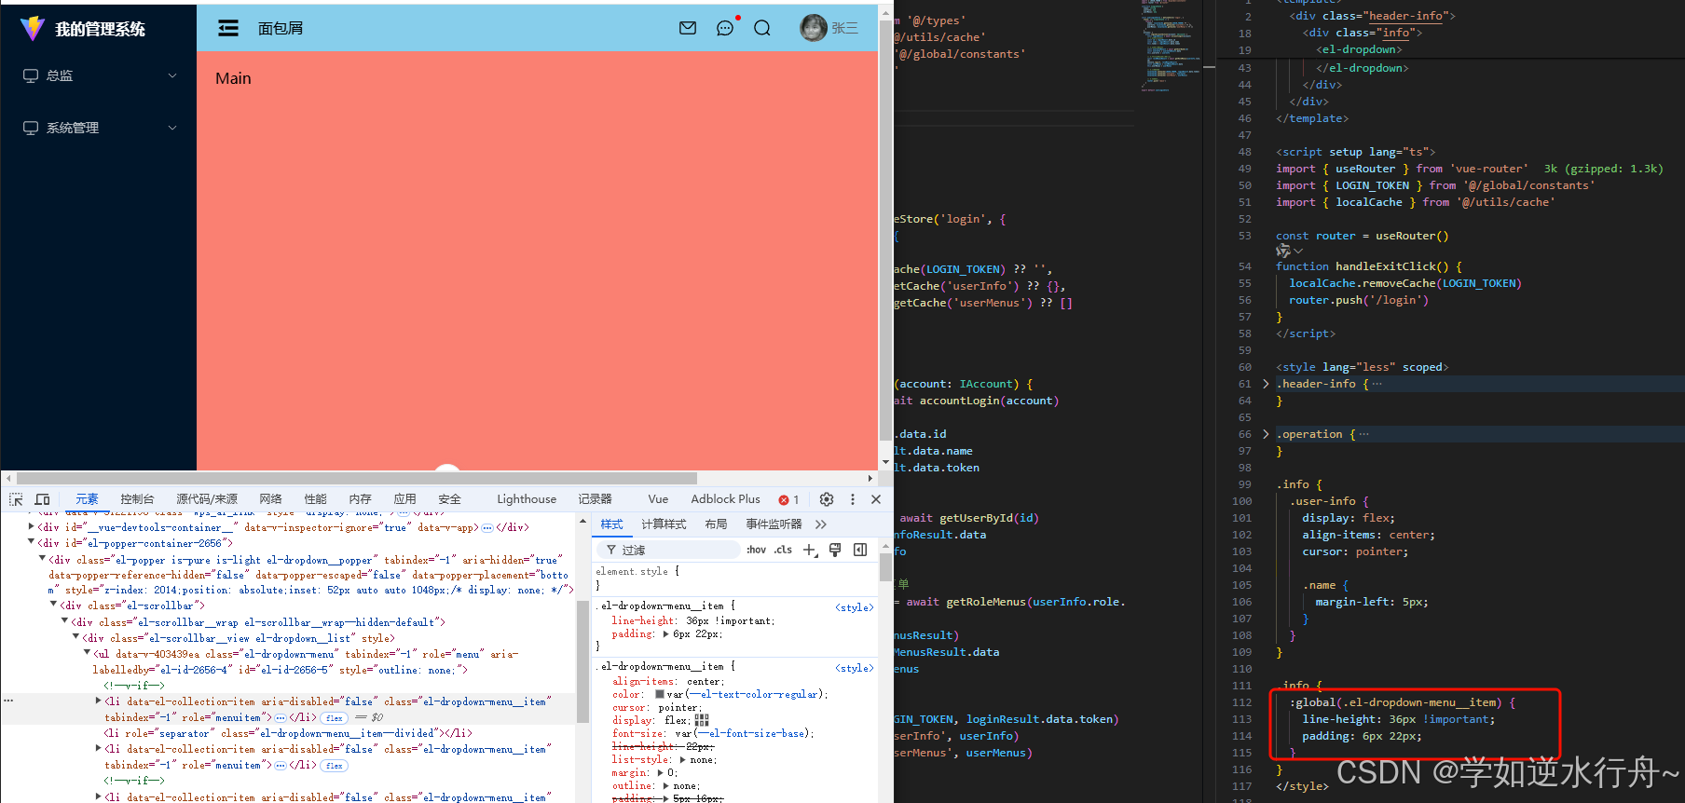1685x803 pixels.
Task: Show more style pane tabs chevron
Action: click(x=821, y=524)
